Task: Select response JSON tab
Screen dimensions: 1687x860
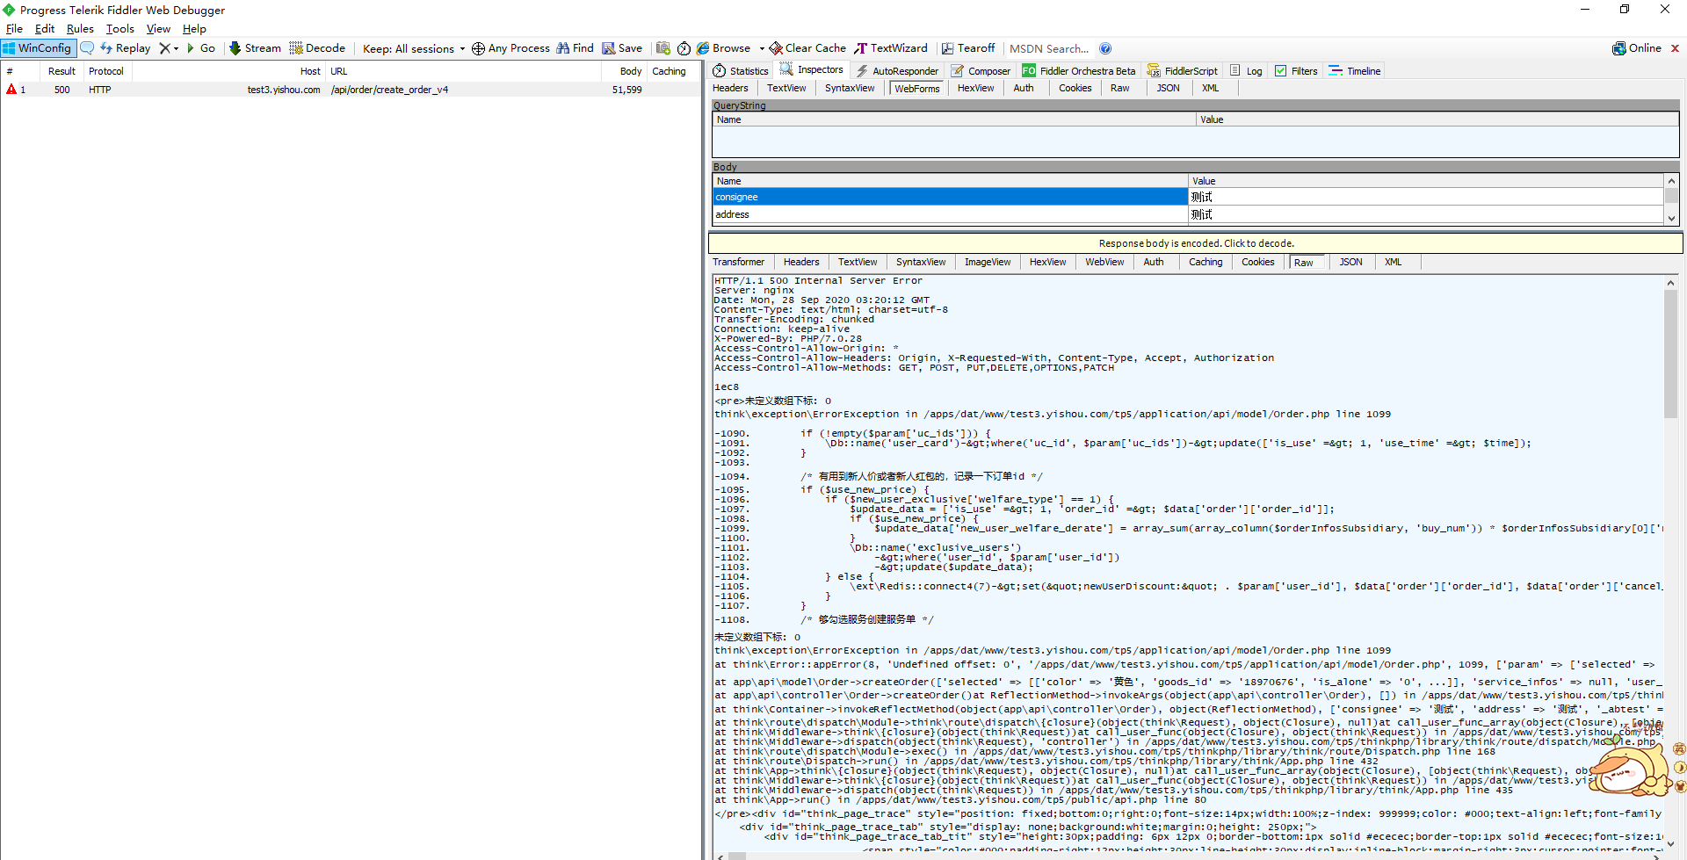Action: point(1350,262)
